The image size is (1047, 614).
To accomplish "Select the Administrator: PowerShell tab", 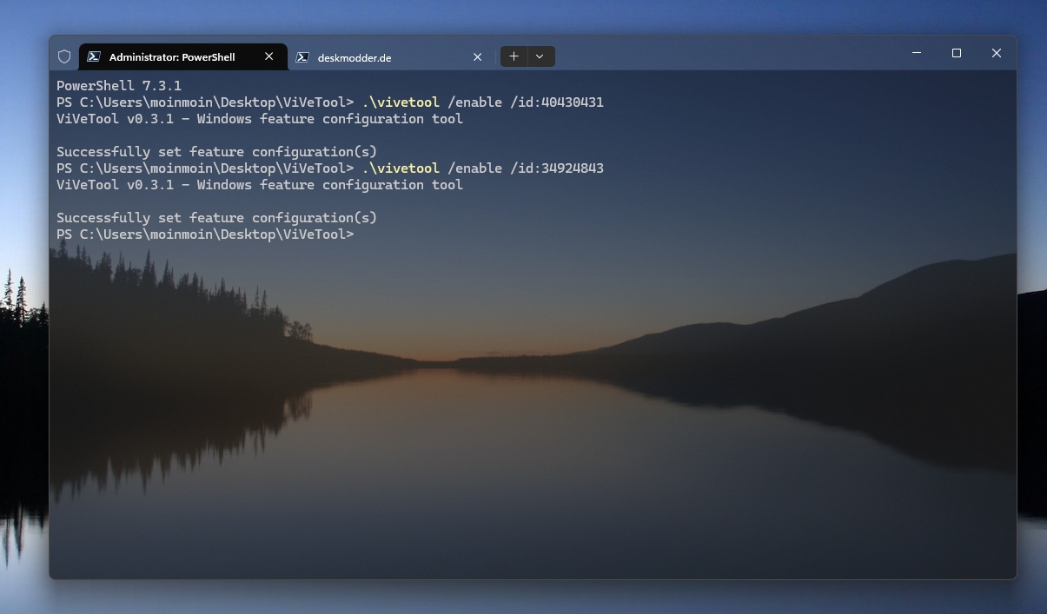I will [x=182, y=56].
